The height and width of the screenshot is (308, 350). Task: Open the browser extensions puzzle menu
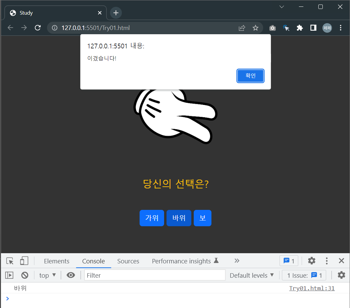pos(299,28)
